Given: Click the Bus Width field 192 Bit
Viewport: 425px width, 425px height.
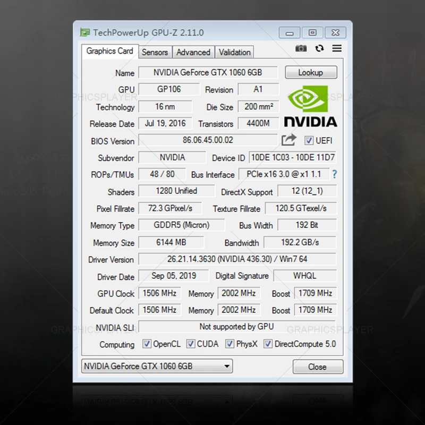Looking at the screenshot, I should tap(307, 225).
